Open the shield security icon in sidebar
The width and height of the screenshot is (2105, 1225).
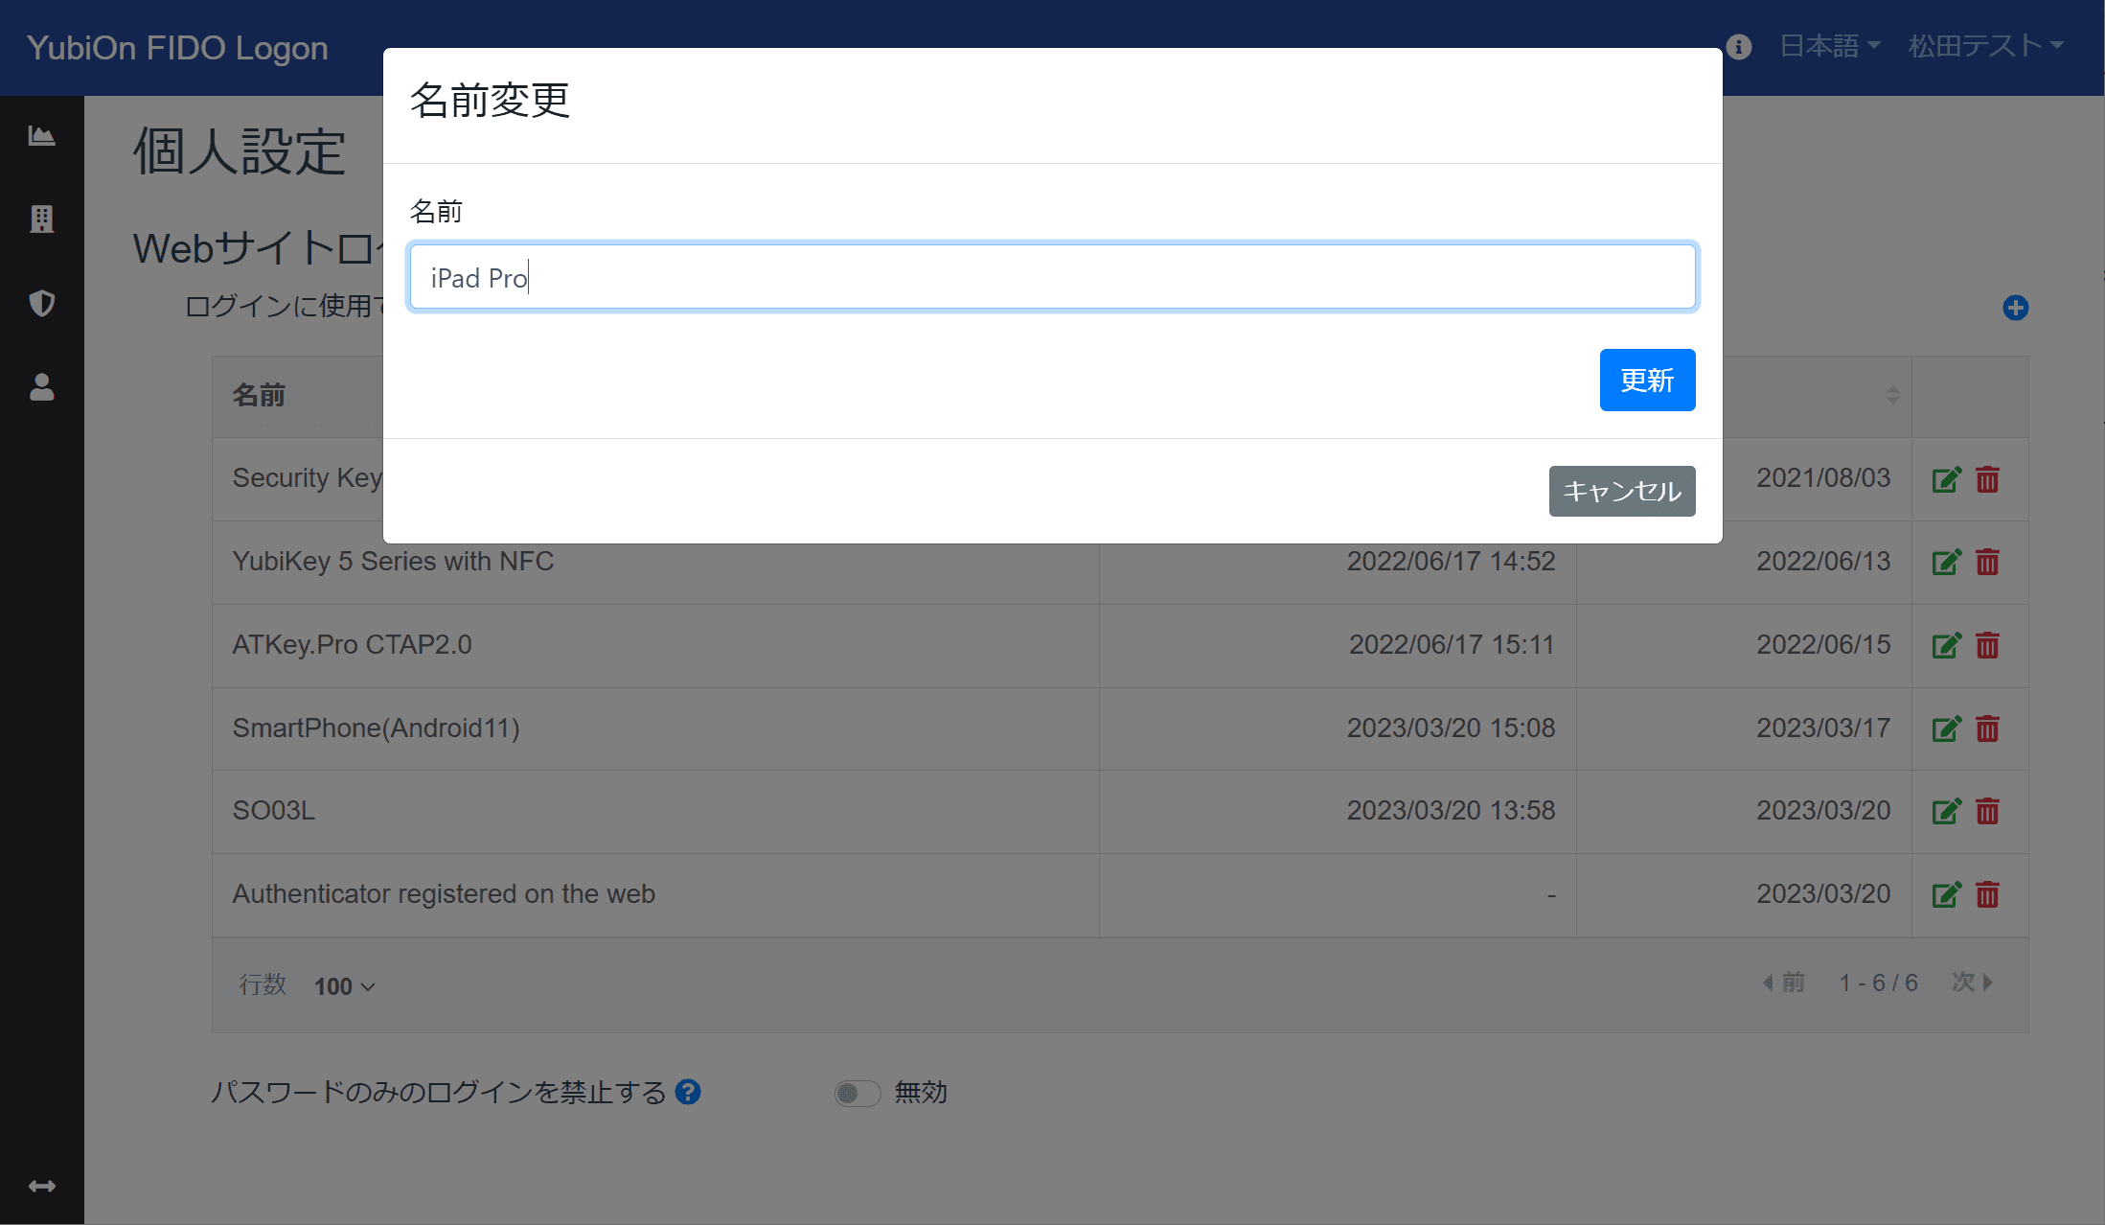(41, 303)
